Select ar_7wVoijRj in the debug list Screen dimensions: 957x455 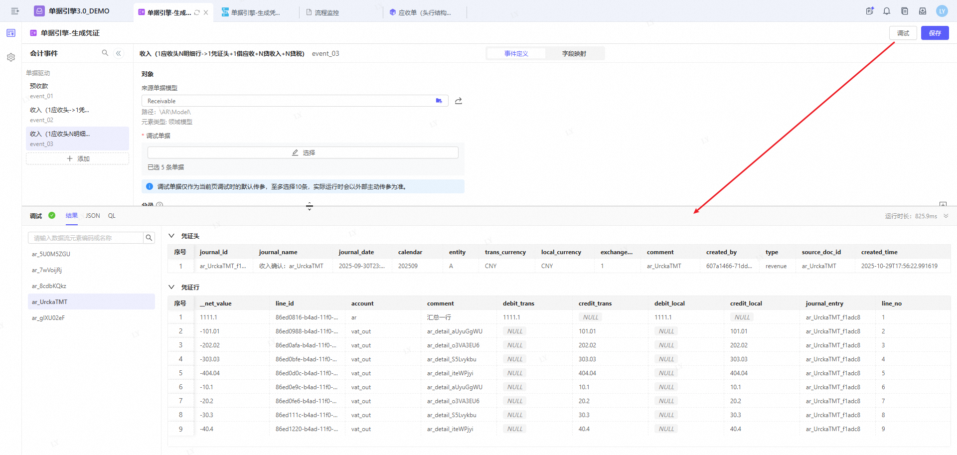click(x=47, y=270)
